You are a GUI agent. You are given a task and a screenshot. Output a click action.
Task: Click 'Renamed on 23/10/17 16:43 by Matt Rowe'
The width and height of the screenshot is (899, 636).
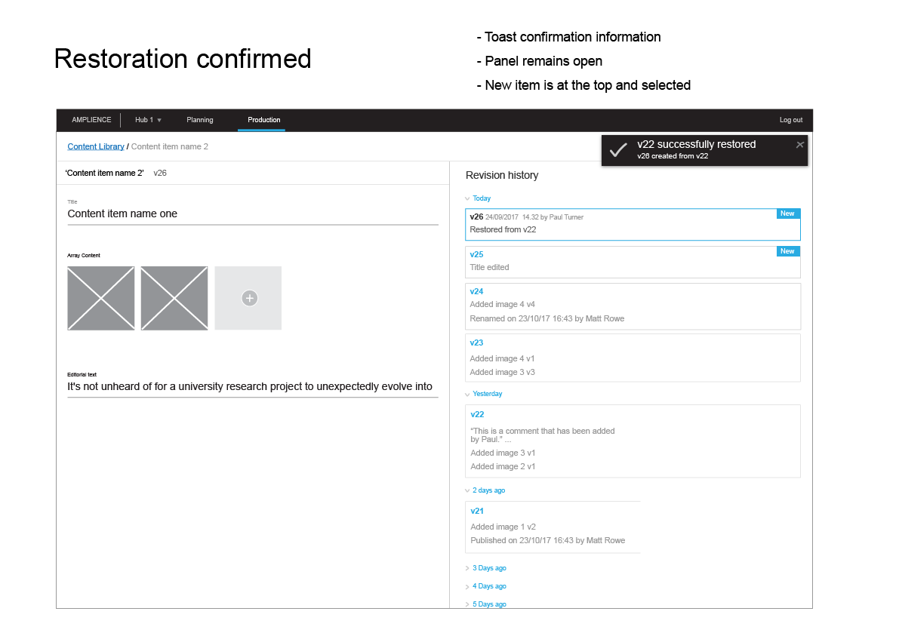click(547, 318)
